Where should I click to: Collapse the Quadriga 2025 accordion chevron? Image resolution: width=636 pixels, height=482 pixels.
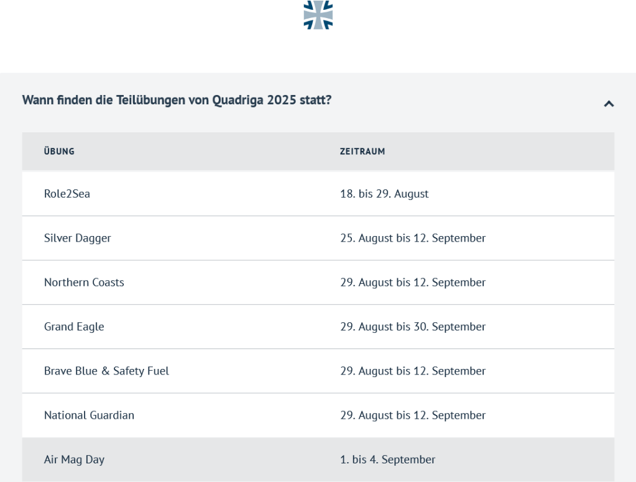(609, 104)
